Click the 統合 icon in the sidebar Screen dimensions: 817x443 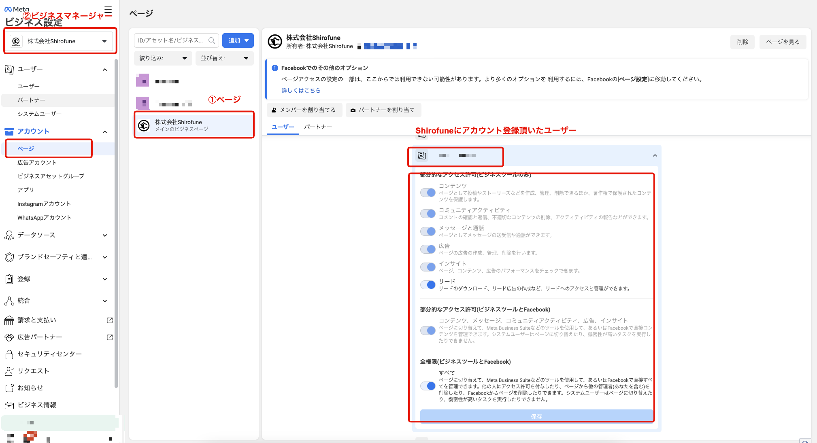(9, 301)
